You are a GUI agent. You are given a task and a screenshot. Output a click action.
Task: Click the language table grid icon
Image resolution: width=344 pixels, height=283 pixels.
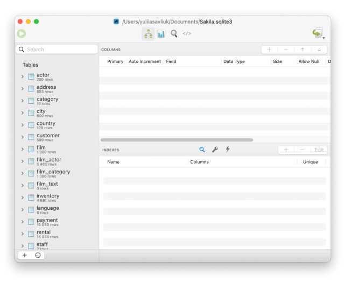31,210
